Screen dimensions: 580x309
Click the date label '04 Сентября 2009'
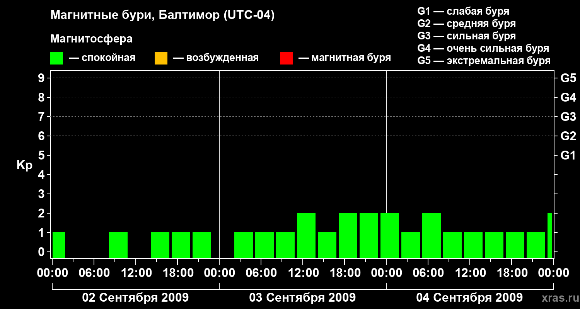point(469,298)
